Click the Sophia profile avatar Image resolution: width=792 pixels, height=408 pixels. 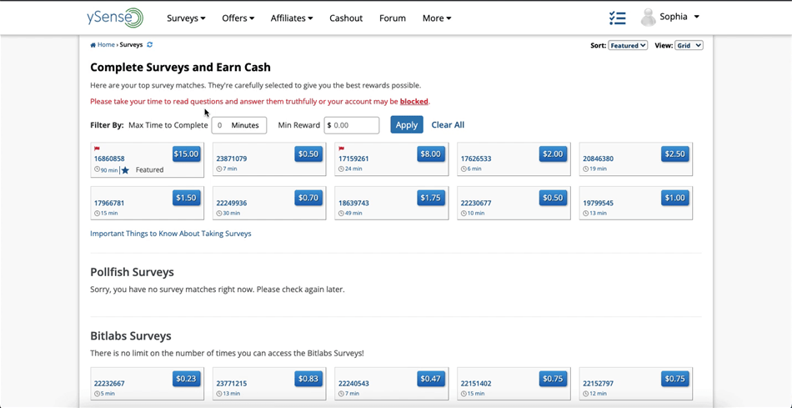[x=648, y=18]
